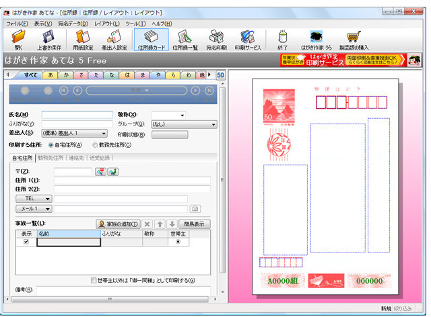Select the 住所録カード toolbar button
Image resolution: width=431 pixels, height=317 pixels.
coord(151,40)
